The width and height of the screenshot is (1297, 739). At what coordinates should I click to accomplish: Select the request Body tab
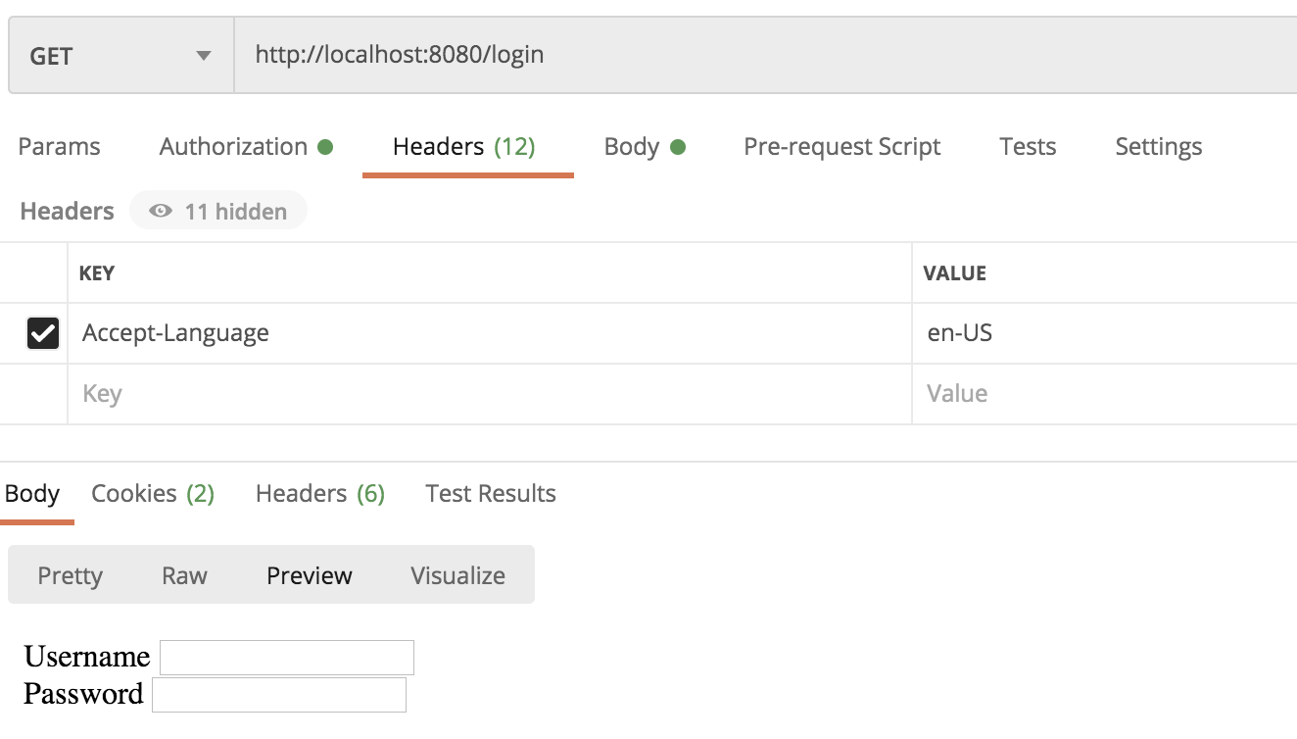pos(644,147)
